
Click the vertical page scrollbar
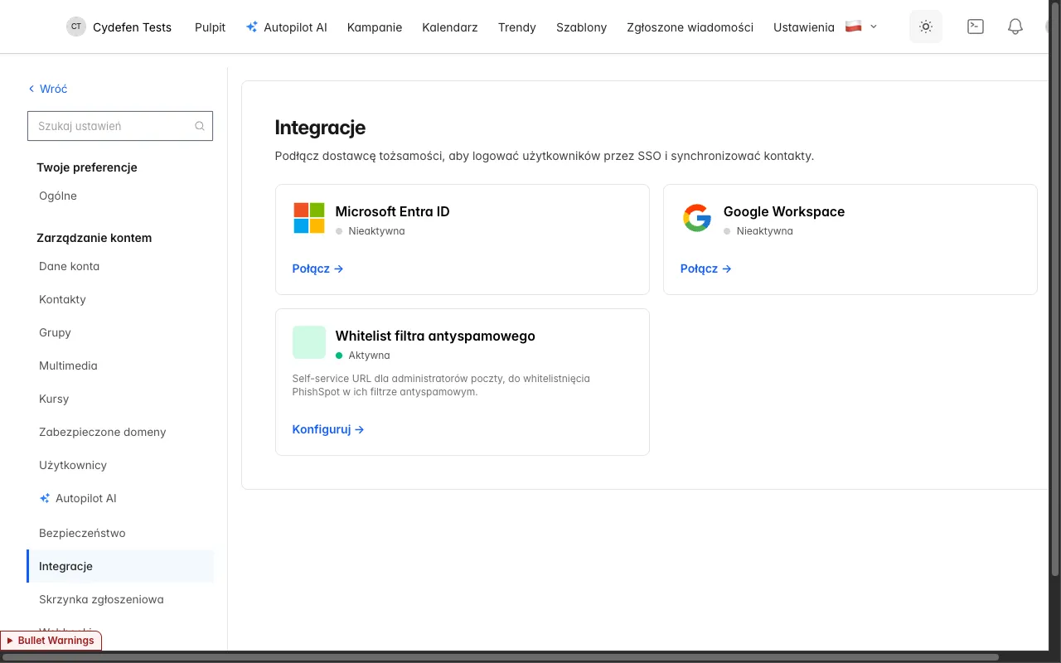click(1054, 290)
